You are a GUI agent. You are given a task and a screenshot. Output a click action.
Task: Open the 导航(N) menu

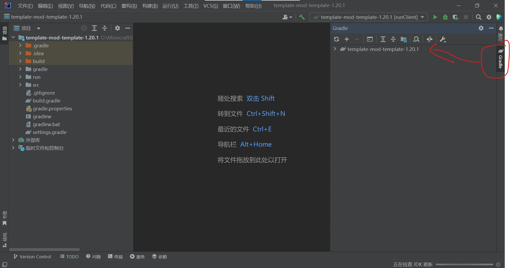(x=87, y=6)
